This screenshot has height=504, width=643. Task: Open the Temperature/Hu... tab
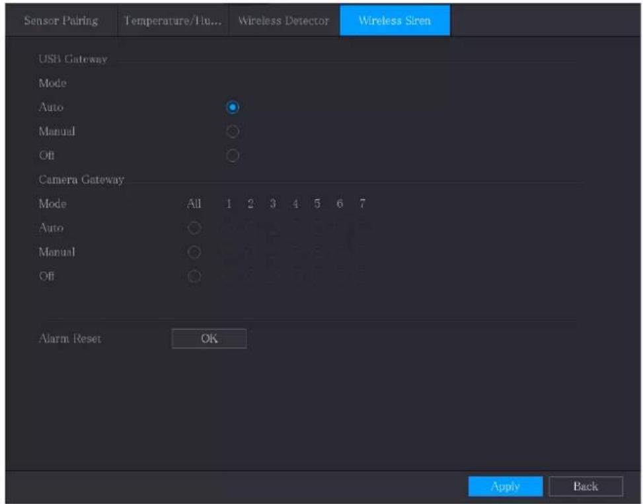pyautogui.click(x=172, y=21)
